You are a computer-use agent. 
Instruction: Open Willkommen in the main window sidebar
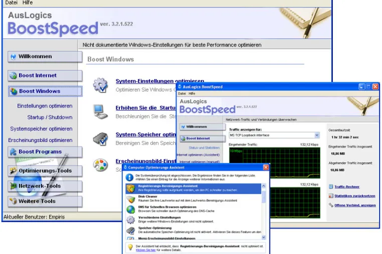pos(45,56)
